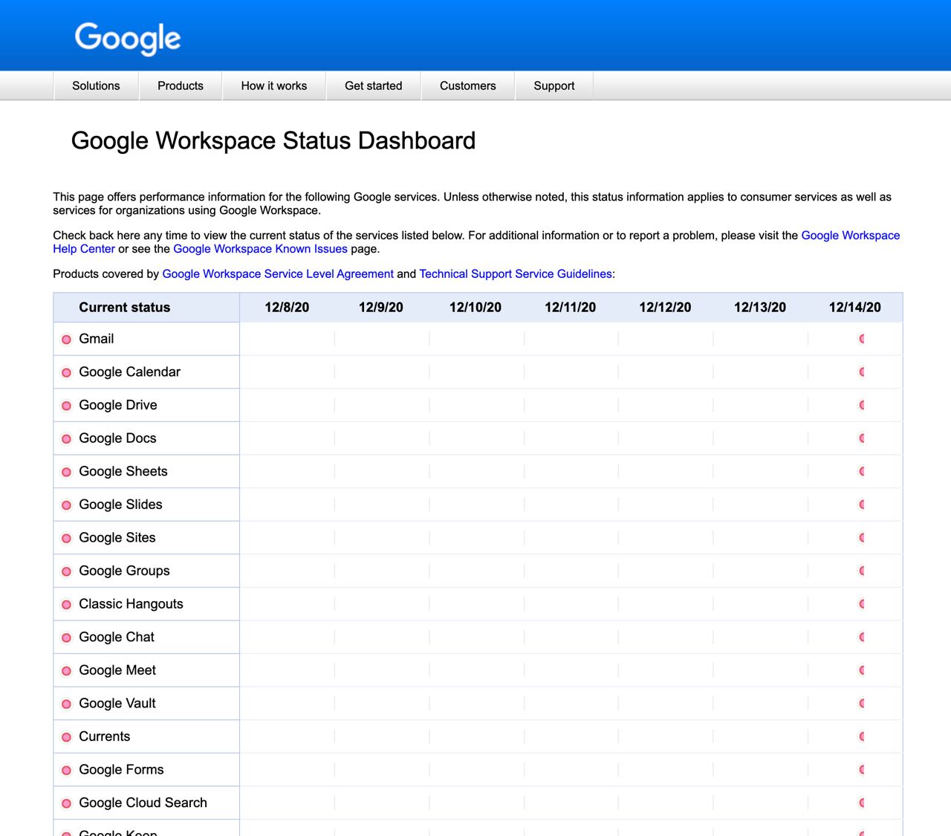The image size is (951, 836).
Task: Click Google Sites' red status icon
Action: pos(66,538)
